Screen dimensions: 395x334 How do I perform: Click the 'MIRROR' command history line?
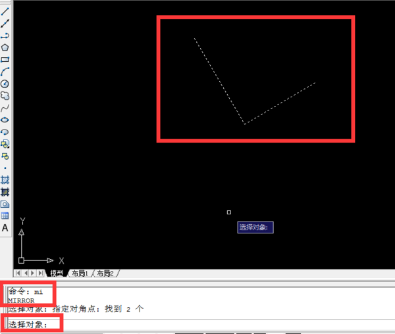(x=22, y=301)
